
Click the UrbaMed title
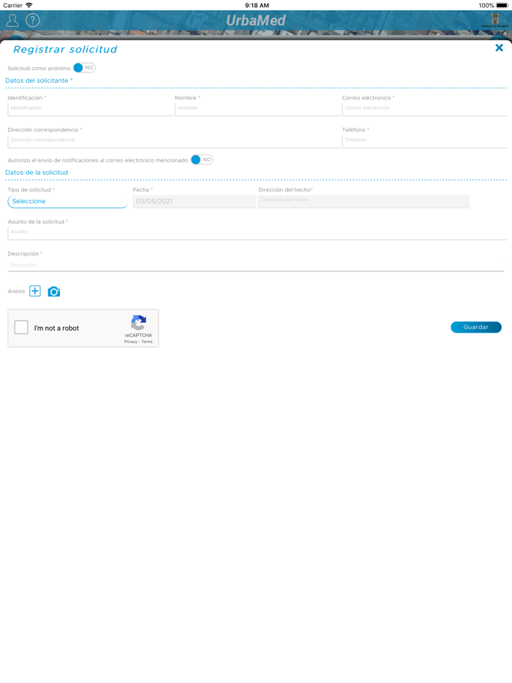[256, 20]
